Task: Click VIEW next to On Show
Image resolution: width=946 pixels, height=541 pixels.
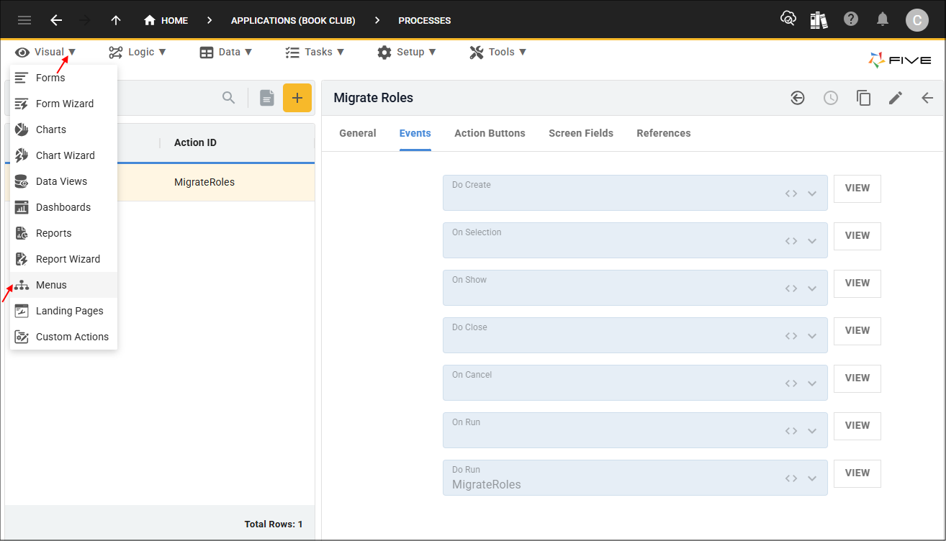Action: point(857,283)
